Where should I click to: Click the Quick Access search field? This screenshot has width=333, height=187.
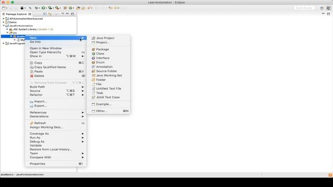(x=304, y=8)
